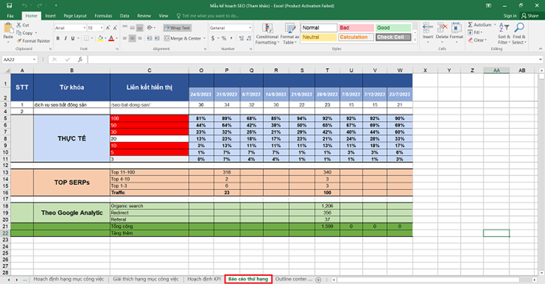Switch to the Page Layout tab
The height and width of the screenshot is (284, 545).
tap(75, 16)
